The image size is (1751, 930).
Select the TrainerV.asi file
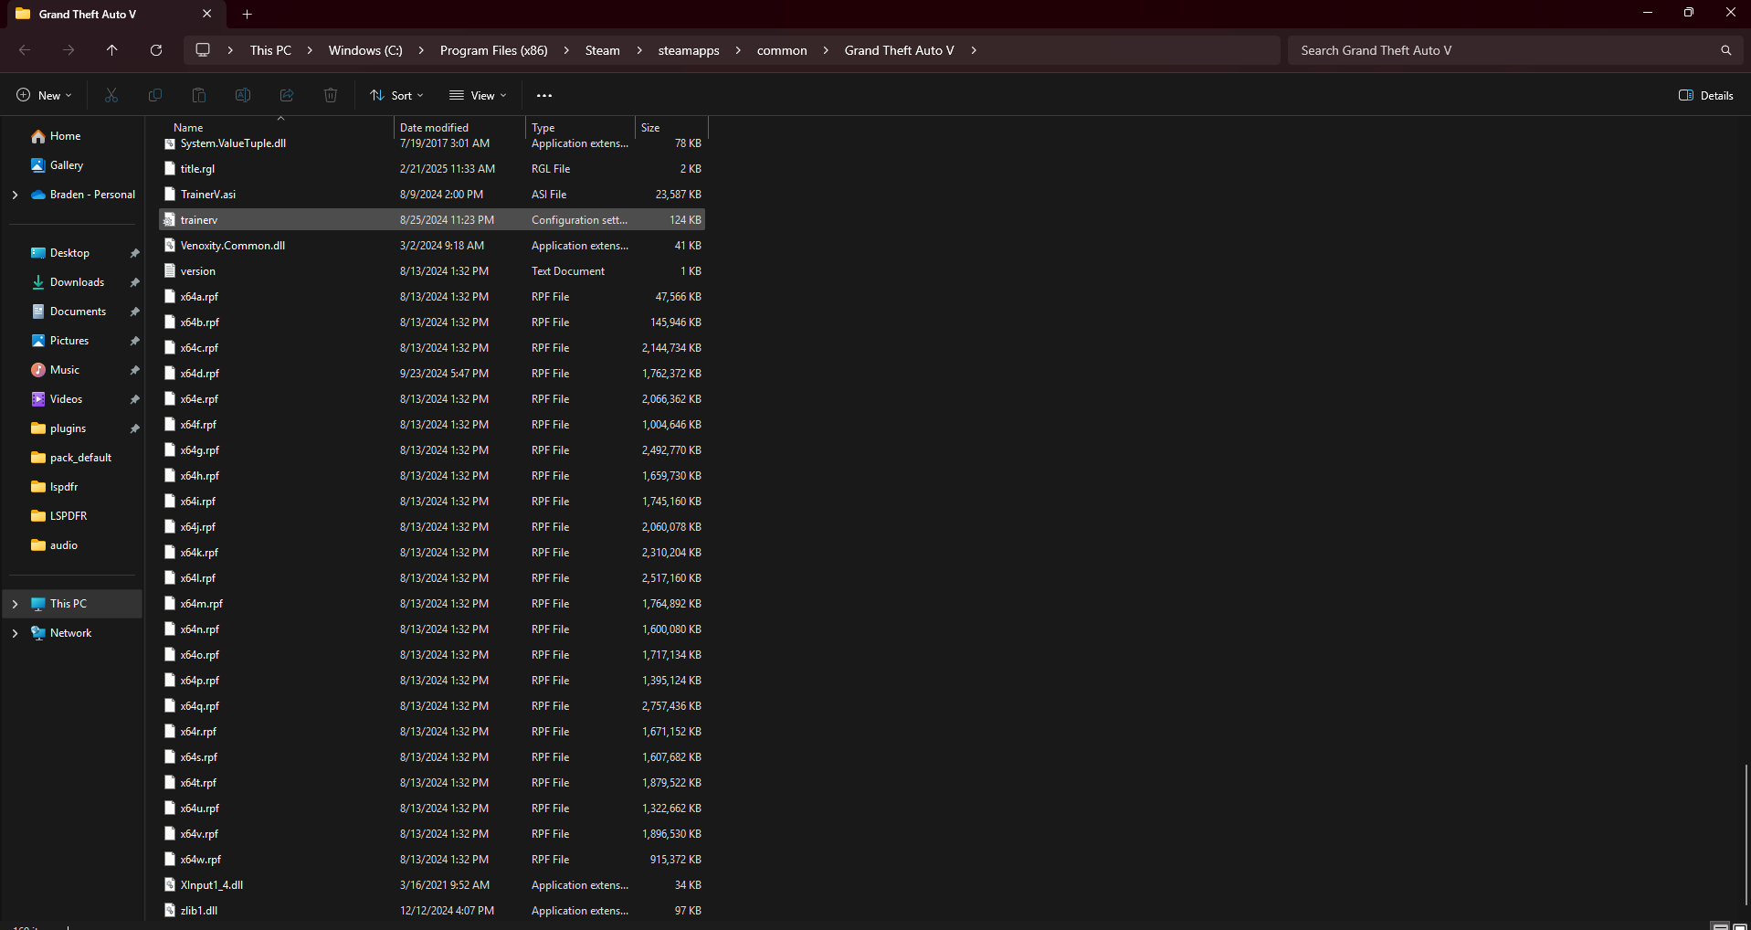[x=432, y=195]
